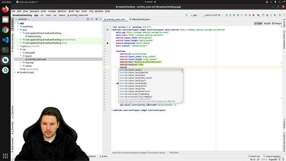Click the black color gutter swatch

107,43
